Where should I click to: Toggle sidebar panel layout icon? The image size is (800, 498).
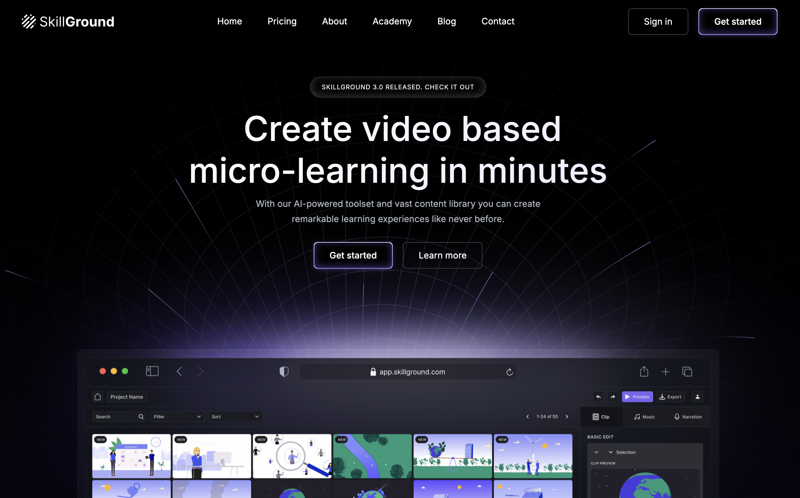pos(152,371)
